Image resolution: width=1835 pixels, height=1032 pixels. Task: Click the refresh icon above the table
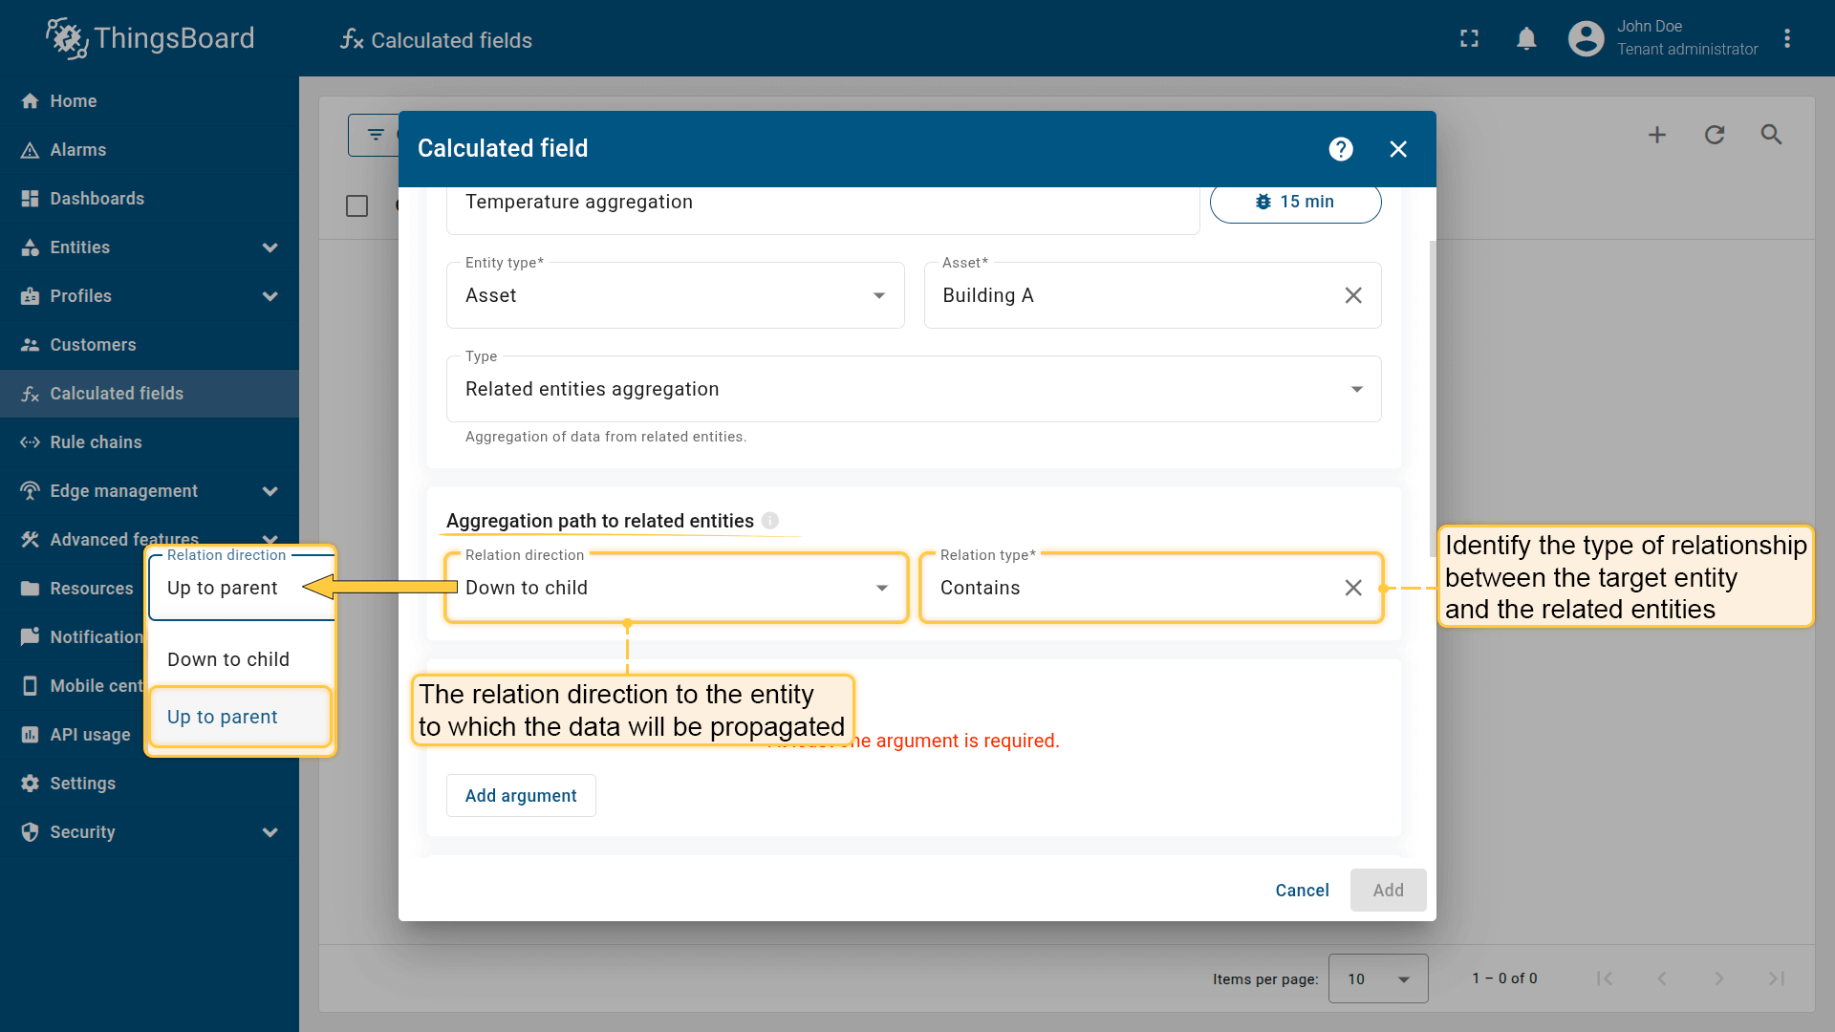pos(1715,135)
